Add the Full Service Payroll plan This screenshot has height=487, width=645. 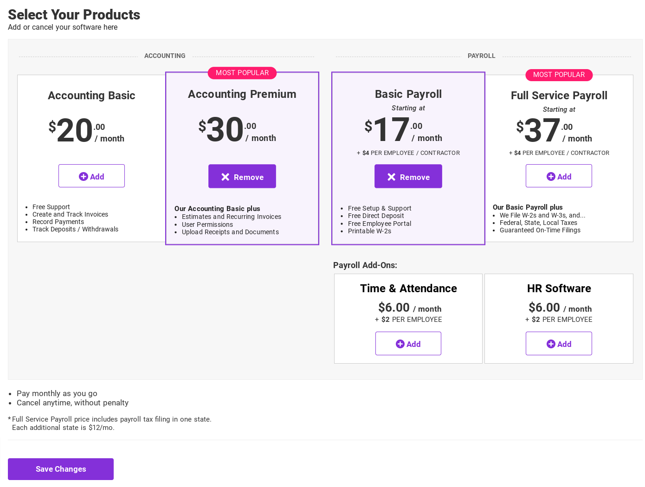(x=559, y=176)
